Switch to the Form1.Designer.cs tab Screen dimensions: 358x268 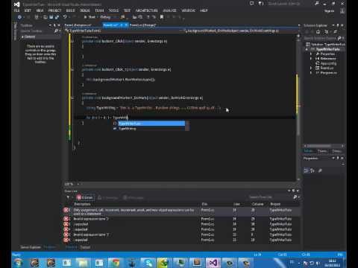[78, 25]
